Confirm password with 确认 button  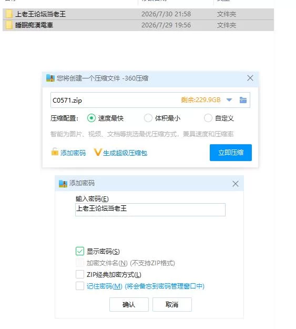click(129, 304)
